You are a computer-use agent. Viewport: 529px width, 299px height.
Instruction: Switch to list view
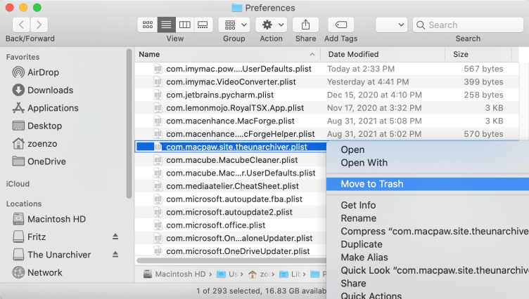(166, 25)
